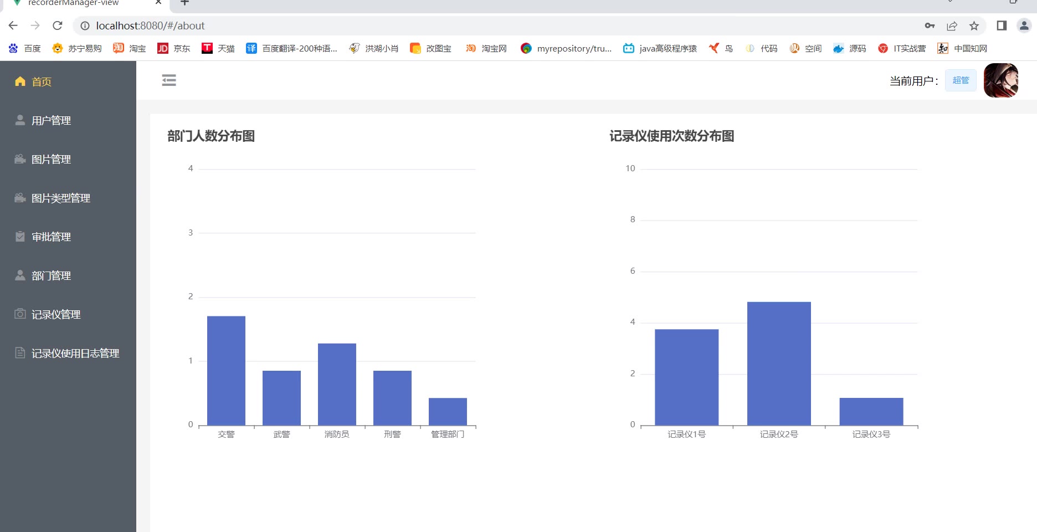This screenshot has width=1037, height=532.
Task: Open the 淘宝网 bookmark
Action: [x=486, y=48]
